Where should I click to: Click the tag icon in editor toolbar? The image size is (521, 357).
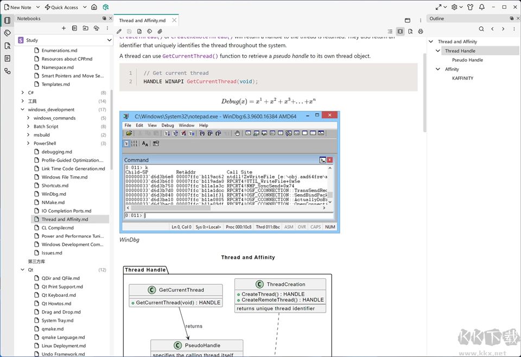click(150, 31)
